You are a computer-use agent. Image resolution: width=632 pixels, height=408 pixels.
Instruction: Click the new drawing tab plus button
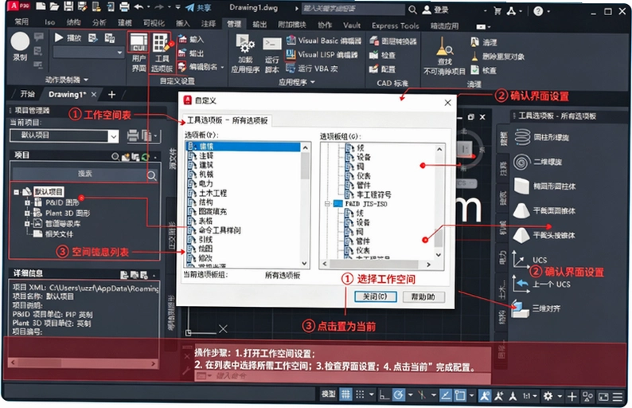[x=111, y=95]
